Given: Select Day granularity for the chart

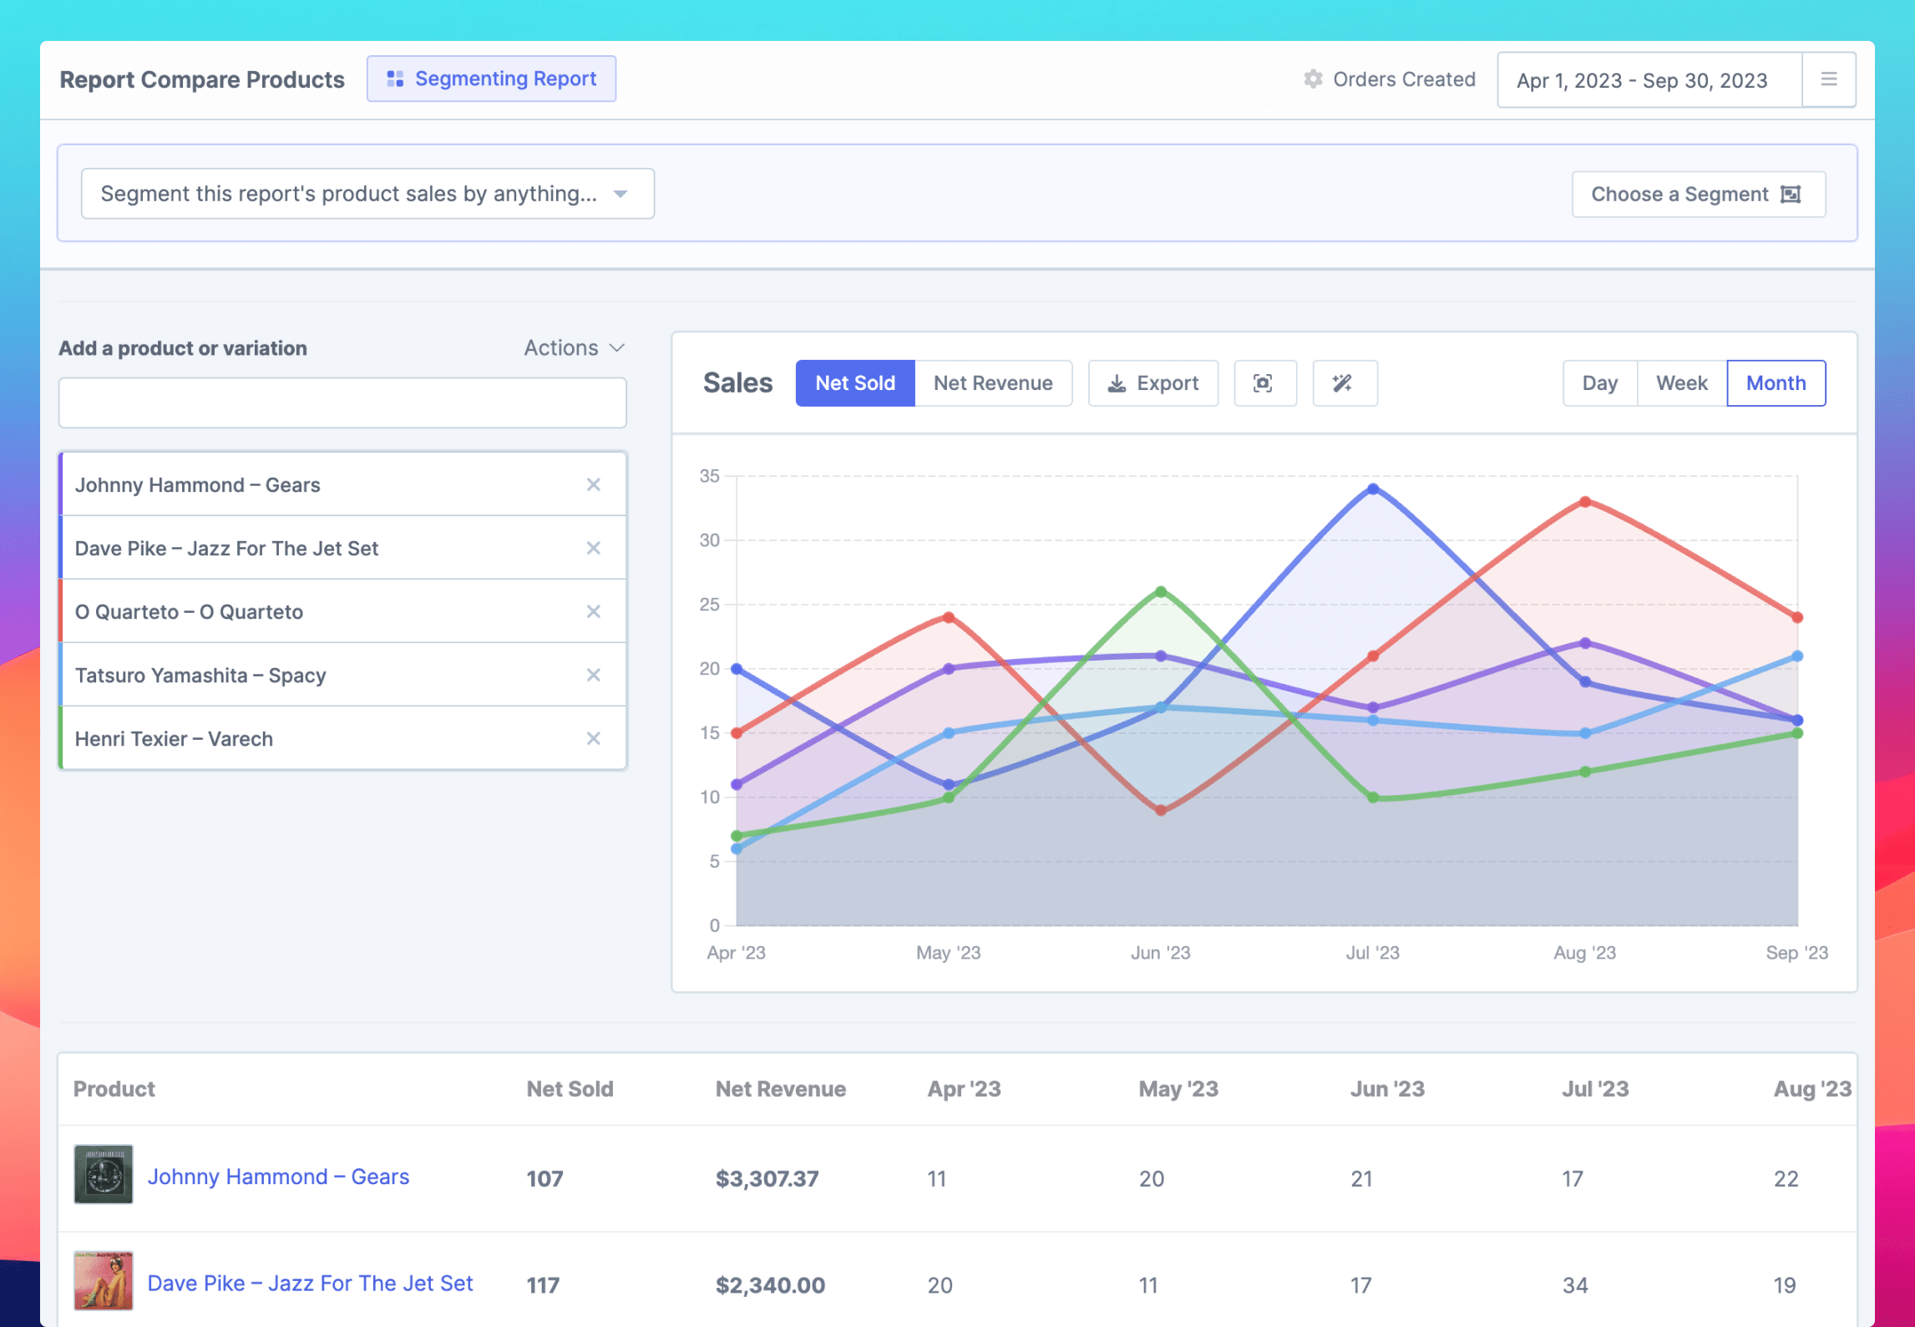Looking at the screenshot, I should point(1599,382).
